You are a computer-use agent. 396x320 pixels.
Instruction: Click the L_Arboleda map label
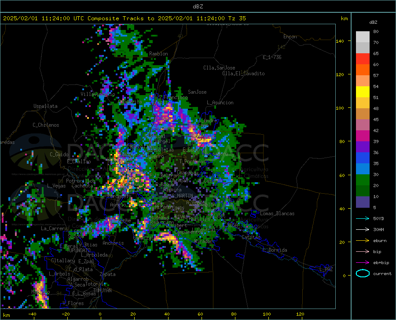94,255
